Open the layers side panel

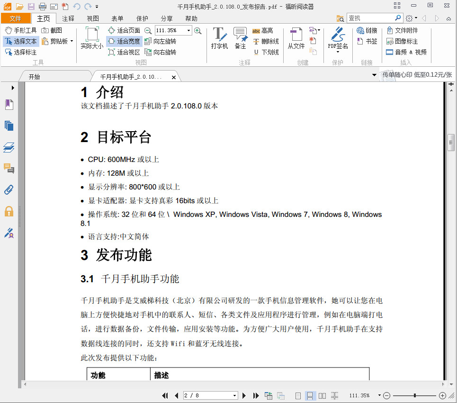click(x=9, y=147)
